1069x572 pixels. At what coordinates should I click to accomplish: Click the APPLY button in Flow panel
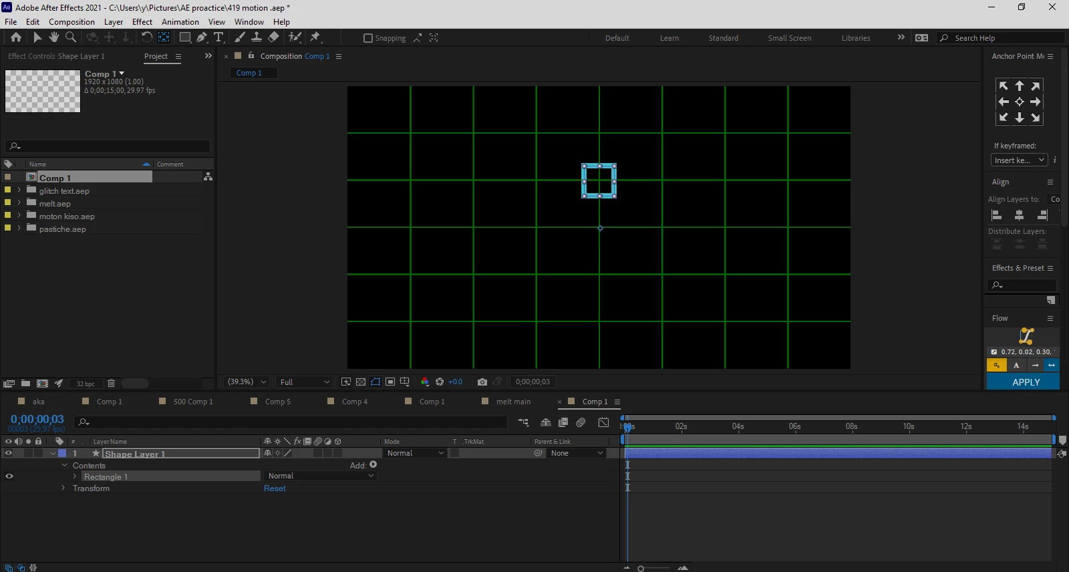[x=1023, y=382]
